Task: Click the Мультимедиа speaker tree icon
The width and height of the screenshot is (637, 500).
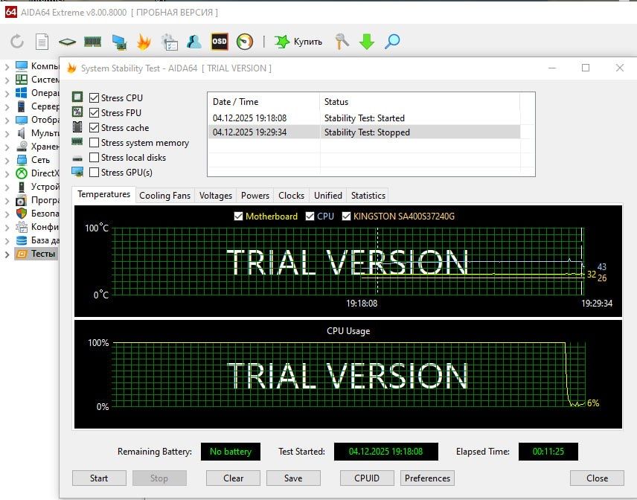Action: click(x=21, y=133)
